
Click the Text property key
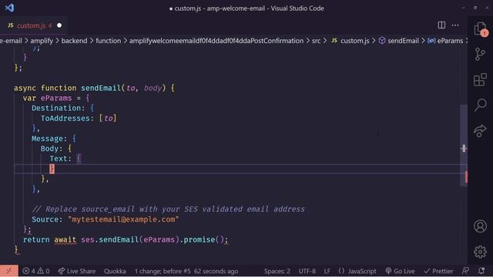pyautogui.click(x=59, y=159)
